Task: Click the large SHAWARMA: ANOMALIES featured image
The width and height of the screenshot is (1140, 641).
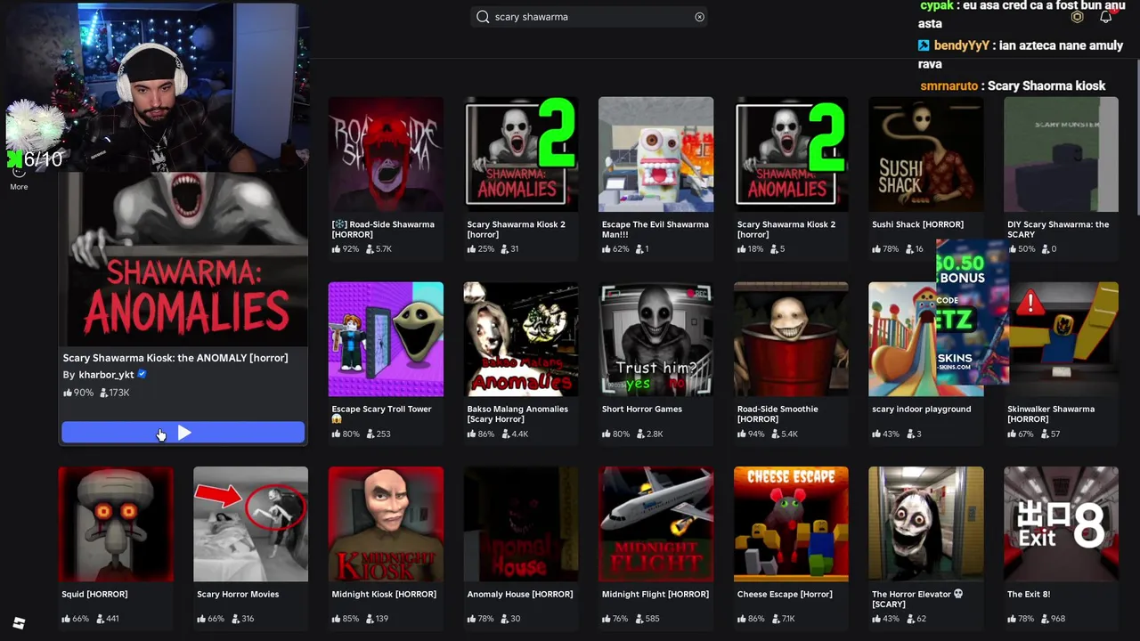Action: (183, 258)
